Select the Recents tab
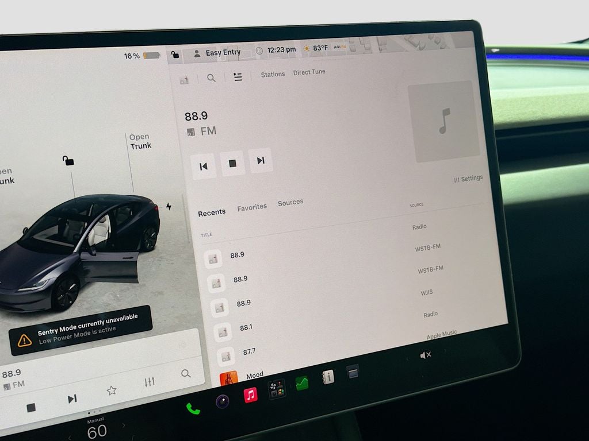Image resolution: width=589 pixels, height=441 pixels. (x=212, y=212)
